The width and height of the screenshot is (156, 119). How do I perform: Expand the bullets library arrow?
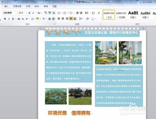[61, 13]
